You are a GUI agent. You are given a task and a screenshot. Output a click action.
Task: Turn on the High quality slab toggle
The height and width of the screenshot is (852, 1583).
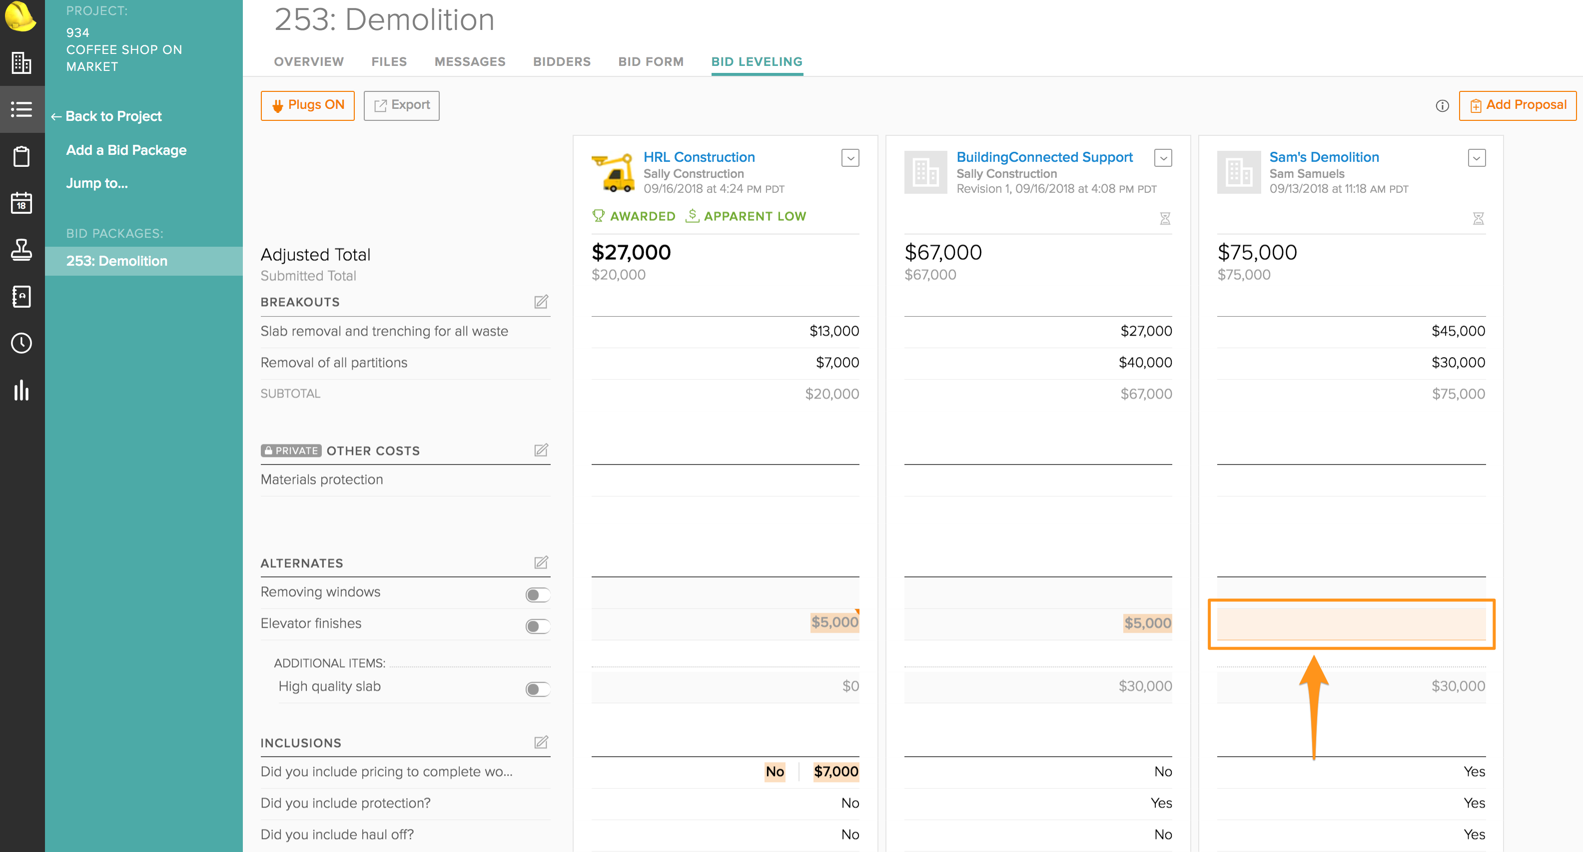(537, 689)
